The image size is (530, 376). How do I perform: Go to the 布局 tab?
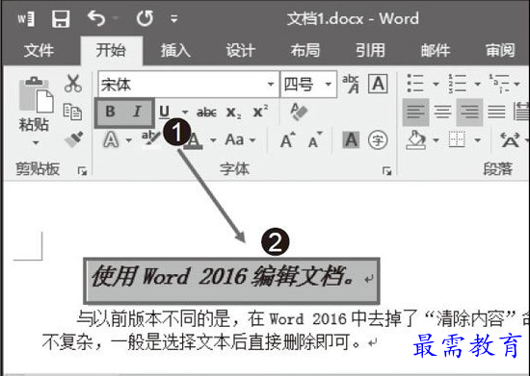click(305, 51)
